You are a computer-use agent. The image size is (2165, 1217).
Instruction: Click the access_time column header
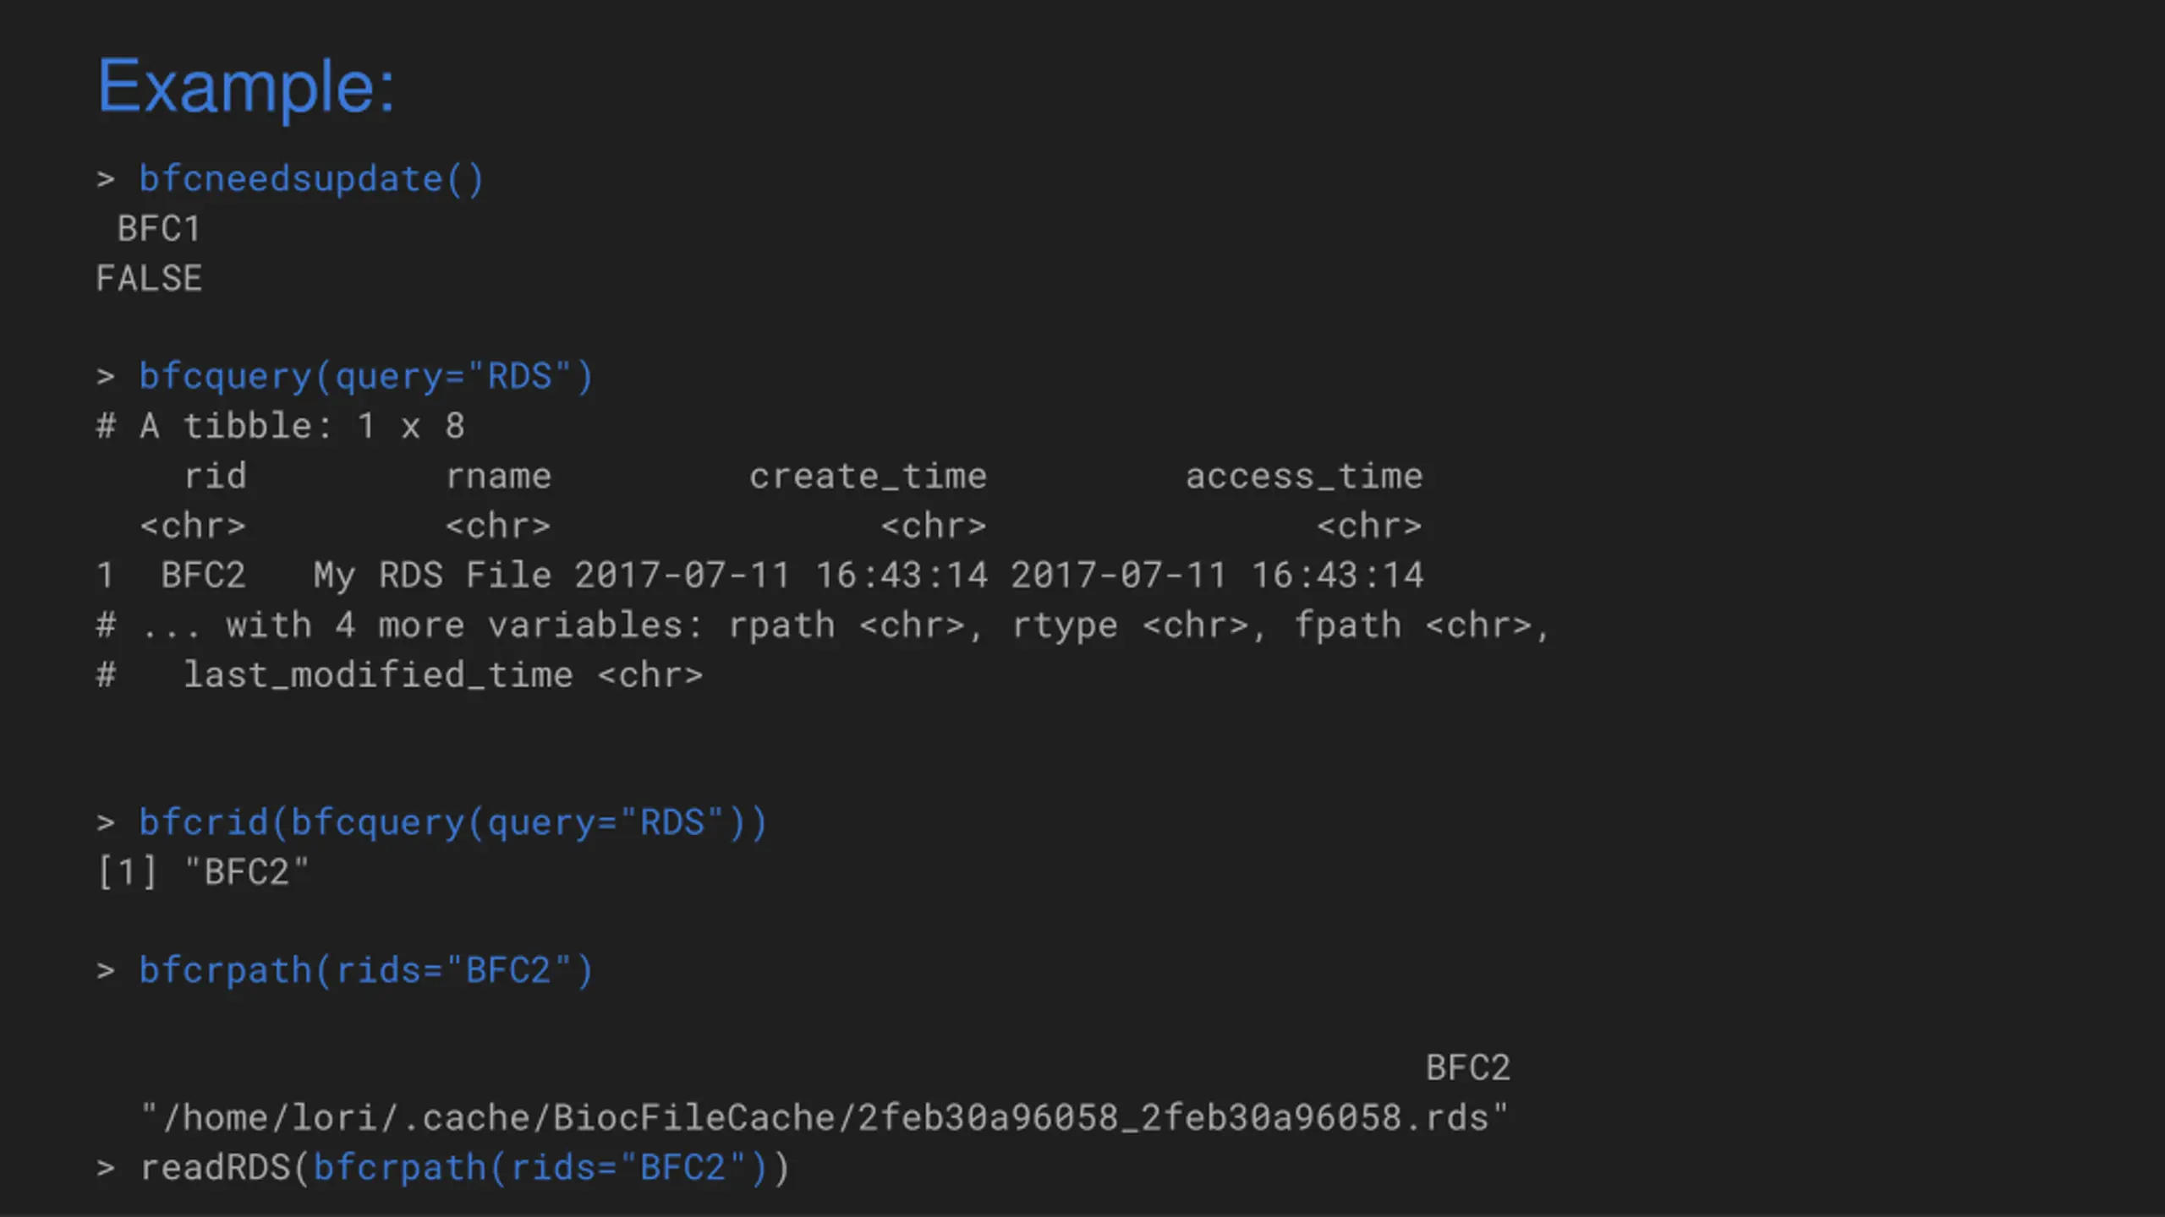(1303, 476)
